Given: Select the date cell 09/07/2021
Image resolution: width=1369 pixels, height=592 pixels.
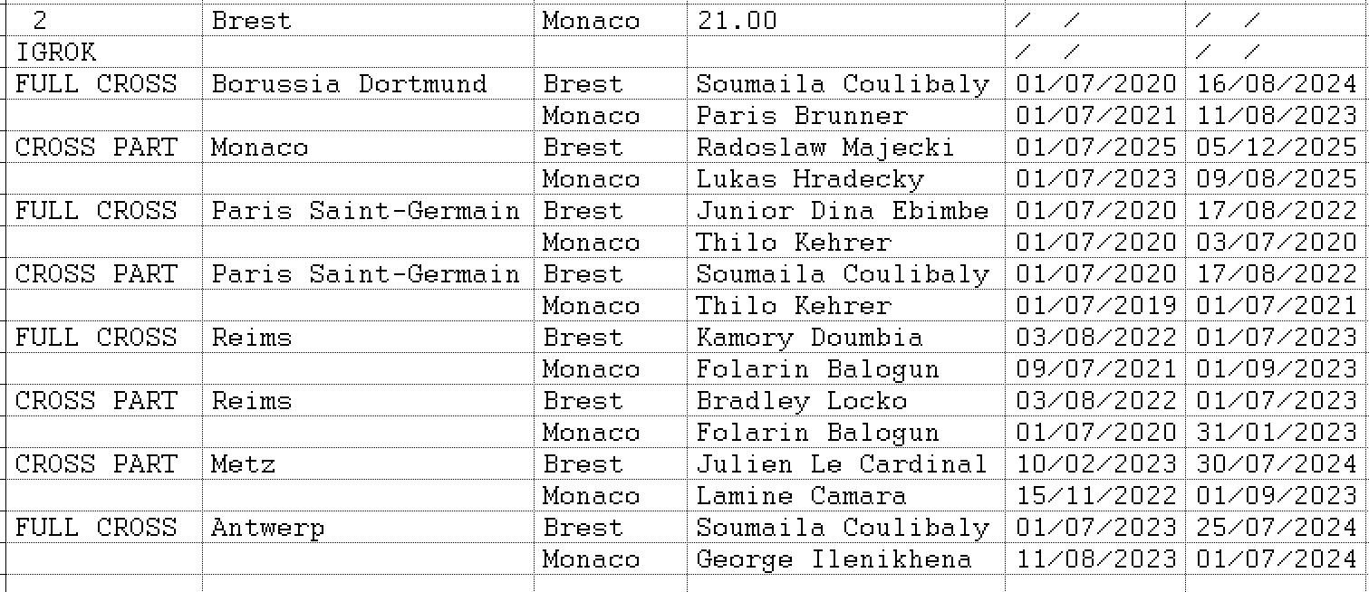Looking at the screenshot, I should [x=1095, y=369].
